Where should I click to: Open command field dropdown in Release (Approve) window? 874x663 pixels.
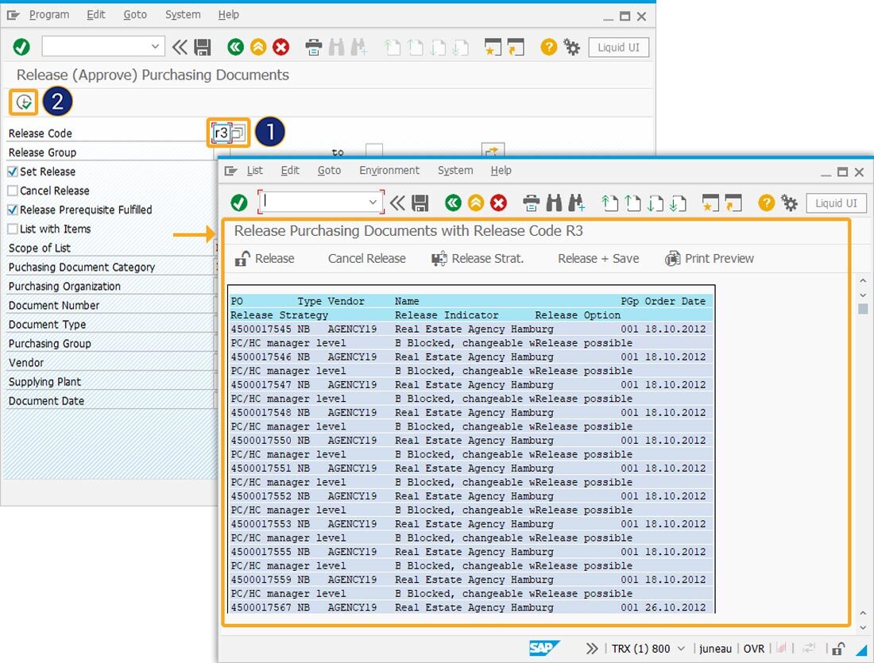(155, 47)
